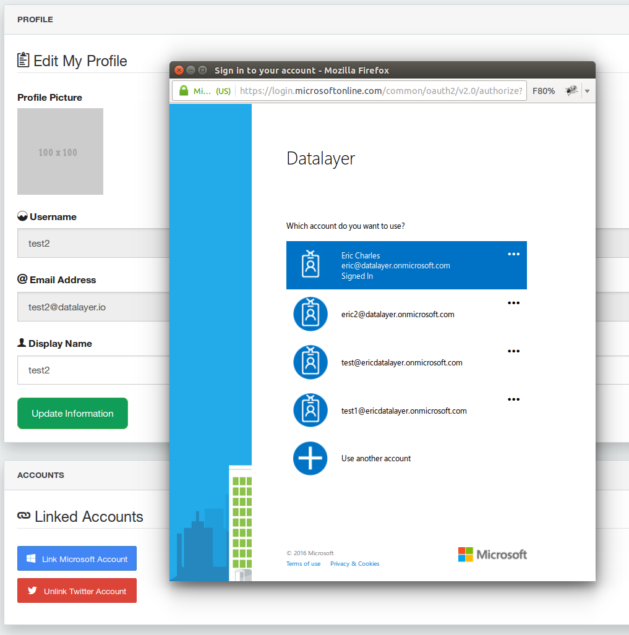Click the Datalayer heading in sign-in page
This screenshot has width=629, height=635.
(320, 159)
